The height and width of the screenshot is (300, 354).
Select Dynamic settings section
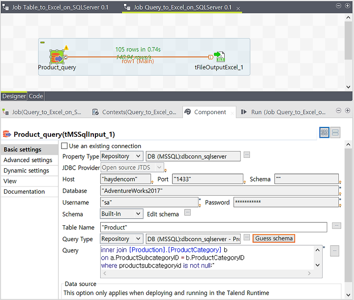[29, 171]
